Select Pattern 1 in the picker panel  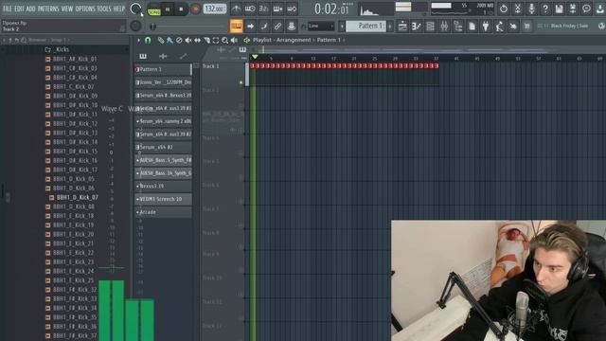coord(163,69)
